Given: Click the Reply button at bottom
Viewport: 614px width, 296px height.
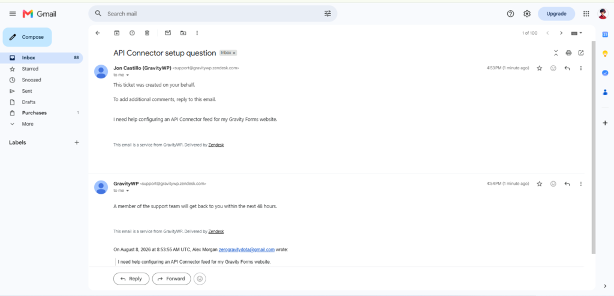Looking at the screenshot, I should [x=131, y=279].
